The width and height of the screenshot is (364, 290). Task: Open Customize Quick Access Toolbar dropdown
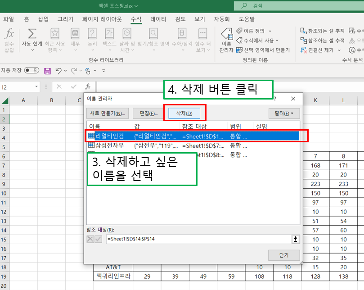coord(103,71)
